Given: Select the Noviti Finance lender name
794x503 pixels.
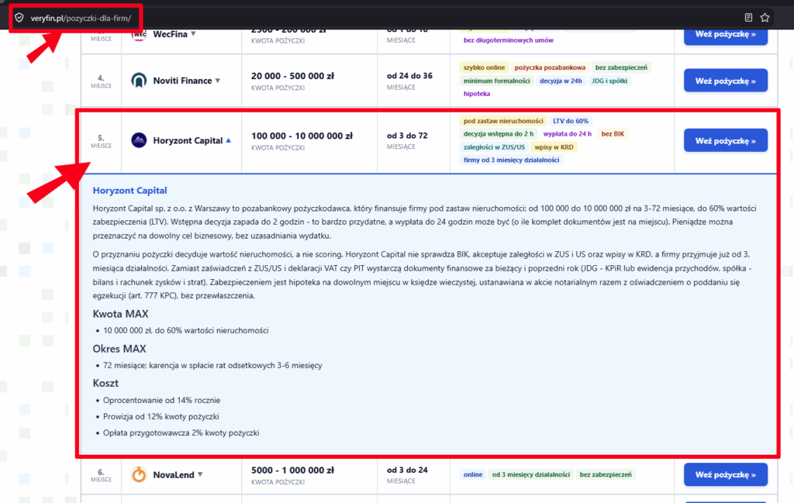Looking at the screenshot, I should (182, 81).
